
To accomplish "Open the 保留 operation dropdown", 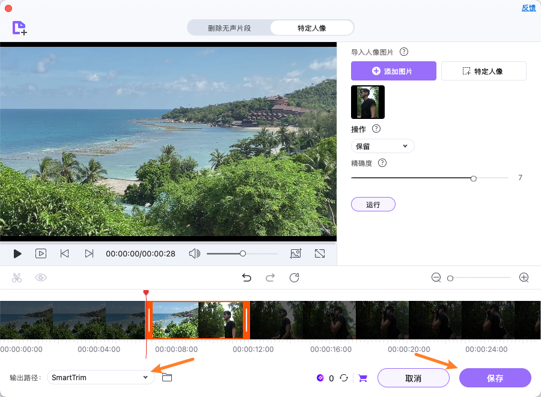I will tap(382, 146).
